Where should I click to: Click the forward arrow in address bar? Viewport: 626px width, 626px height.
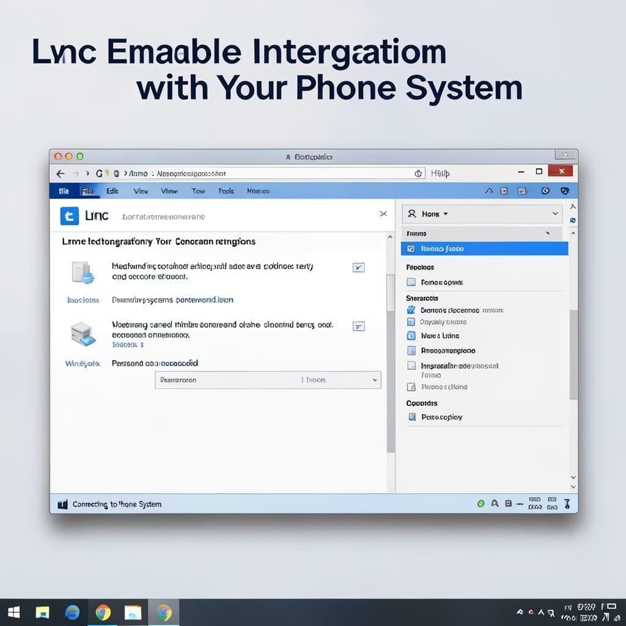point(76,174)
